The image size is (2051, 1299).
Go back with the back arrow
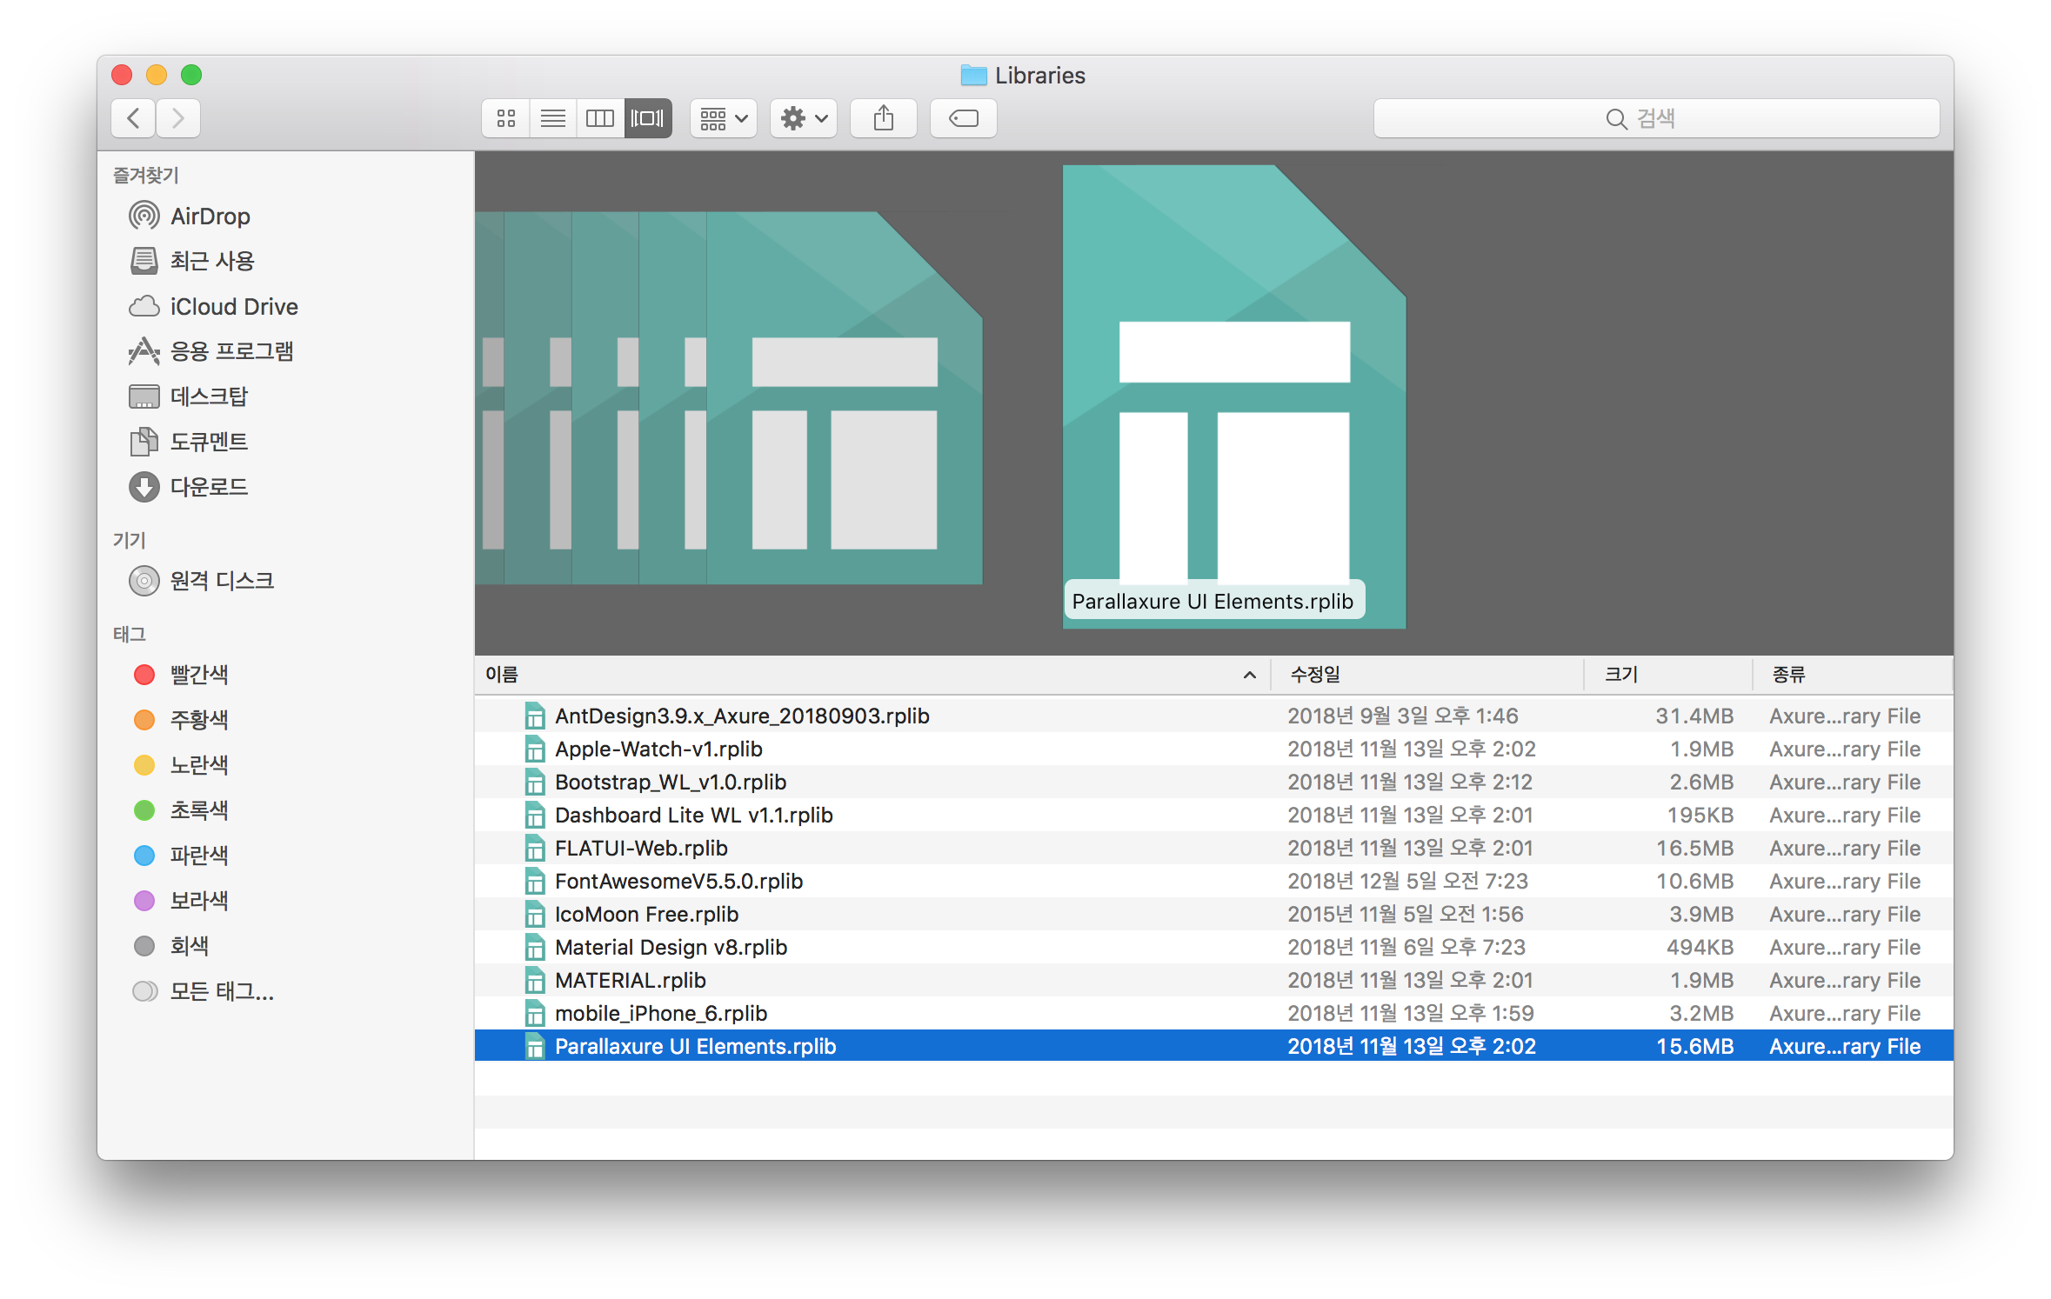tap(134, 118)
